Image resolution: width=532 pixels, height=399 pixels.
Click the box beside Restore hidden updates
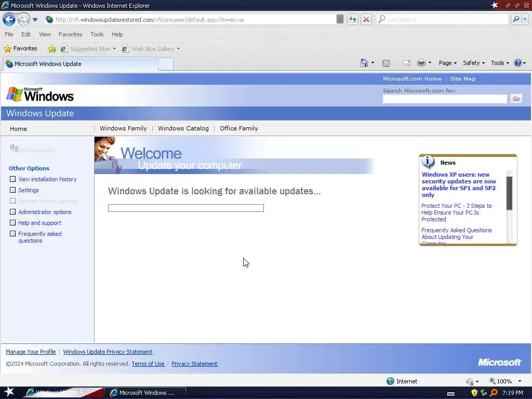[12, 201]
